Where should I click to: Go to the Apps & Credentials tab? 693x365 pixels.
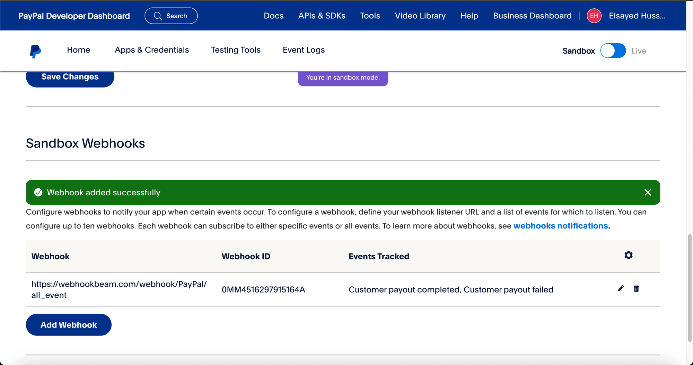(152, 50)
